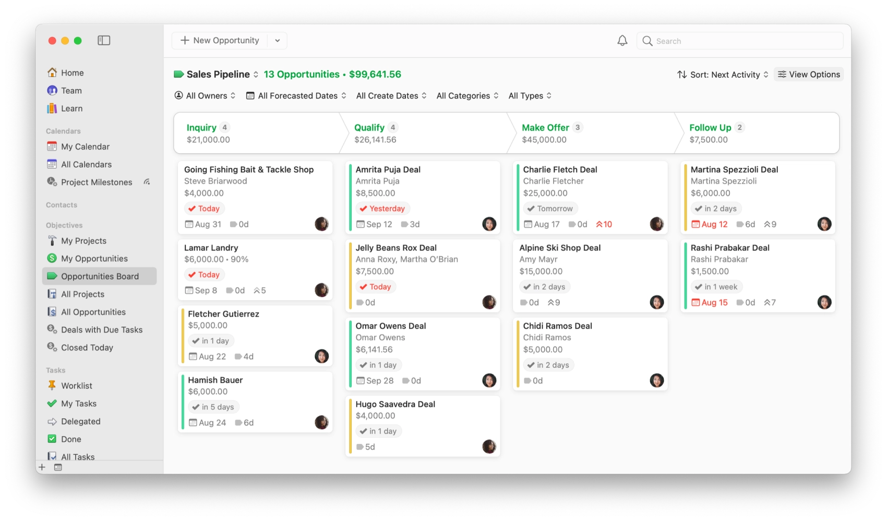
Task: Complete the 'in 5 days' task on Hamish Bauer
Action: pyautogui.click(x=196, y=407)
